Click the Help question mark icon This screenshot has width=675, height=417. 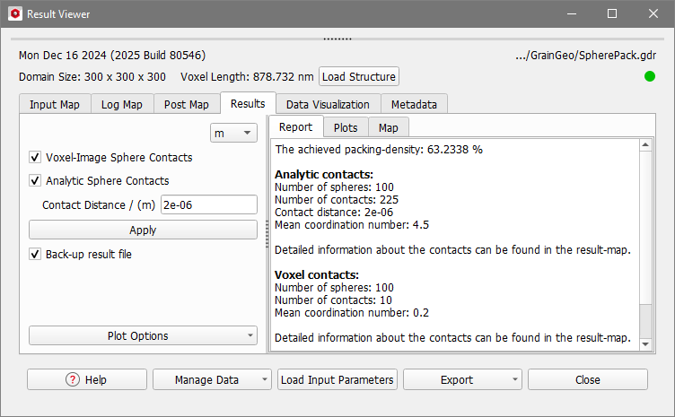pos(73,379)
